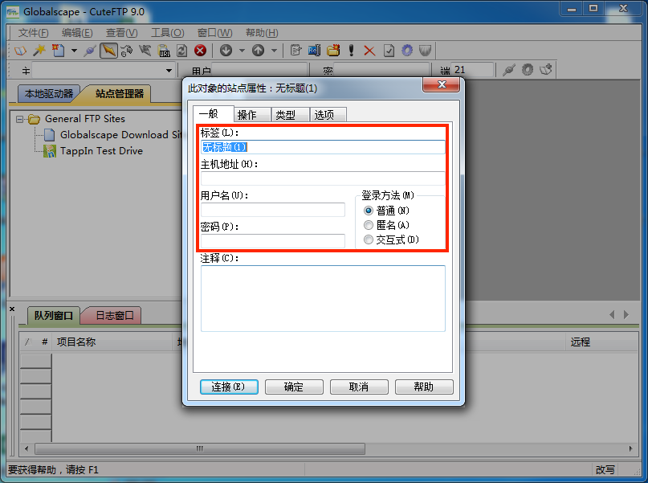Expand the dropdown arrow beside download icon
Image resolution: width=648 pixels, height=483 pixels.
click(x=241, y=51)
